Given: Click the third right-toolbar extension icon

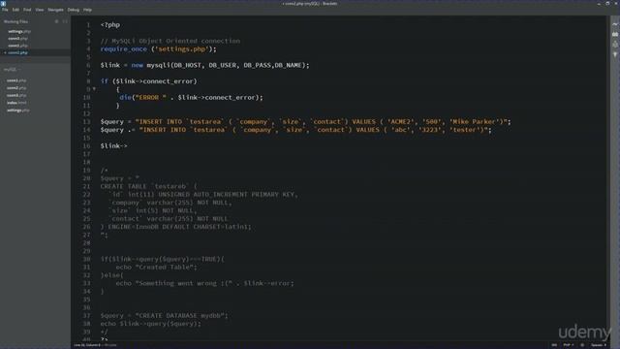Looking at the screenshot, I should 615,45.
